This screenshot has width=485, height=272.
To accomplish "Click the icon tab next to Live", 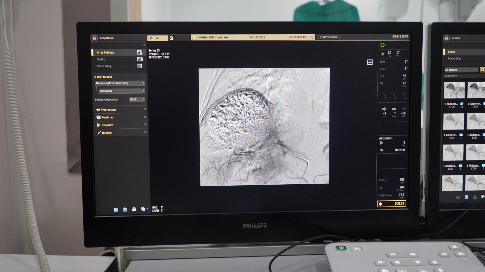I will point(172,38).
